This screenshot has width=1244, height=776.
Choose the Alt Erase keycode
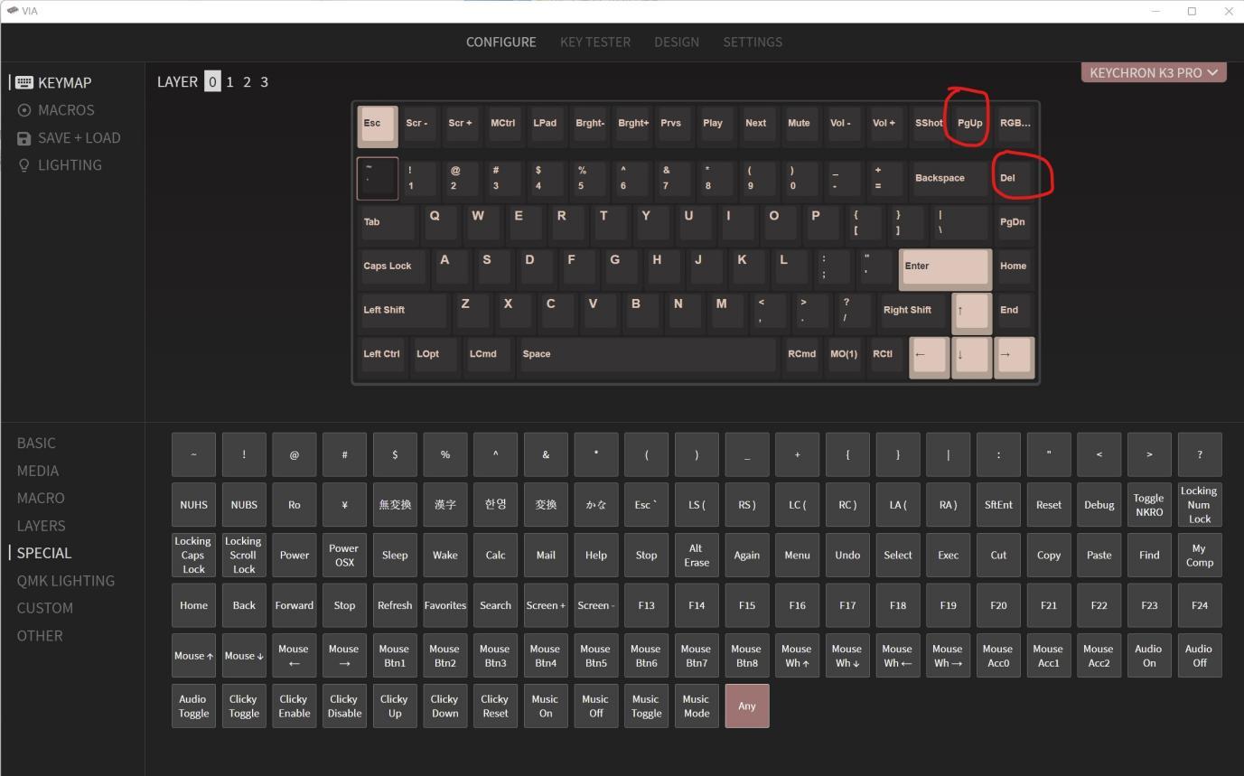[x=697, y=556]
